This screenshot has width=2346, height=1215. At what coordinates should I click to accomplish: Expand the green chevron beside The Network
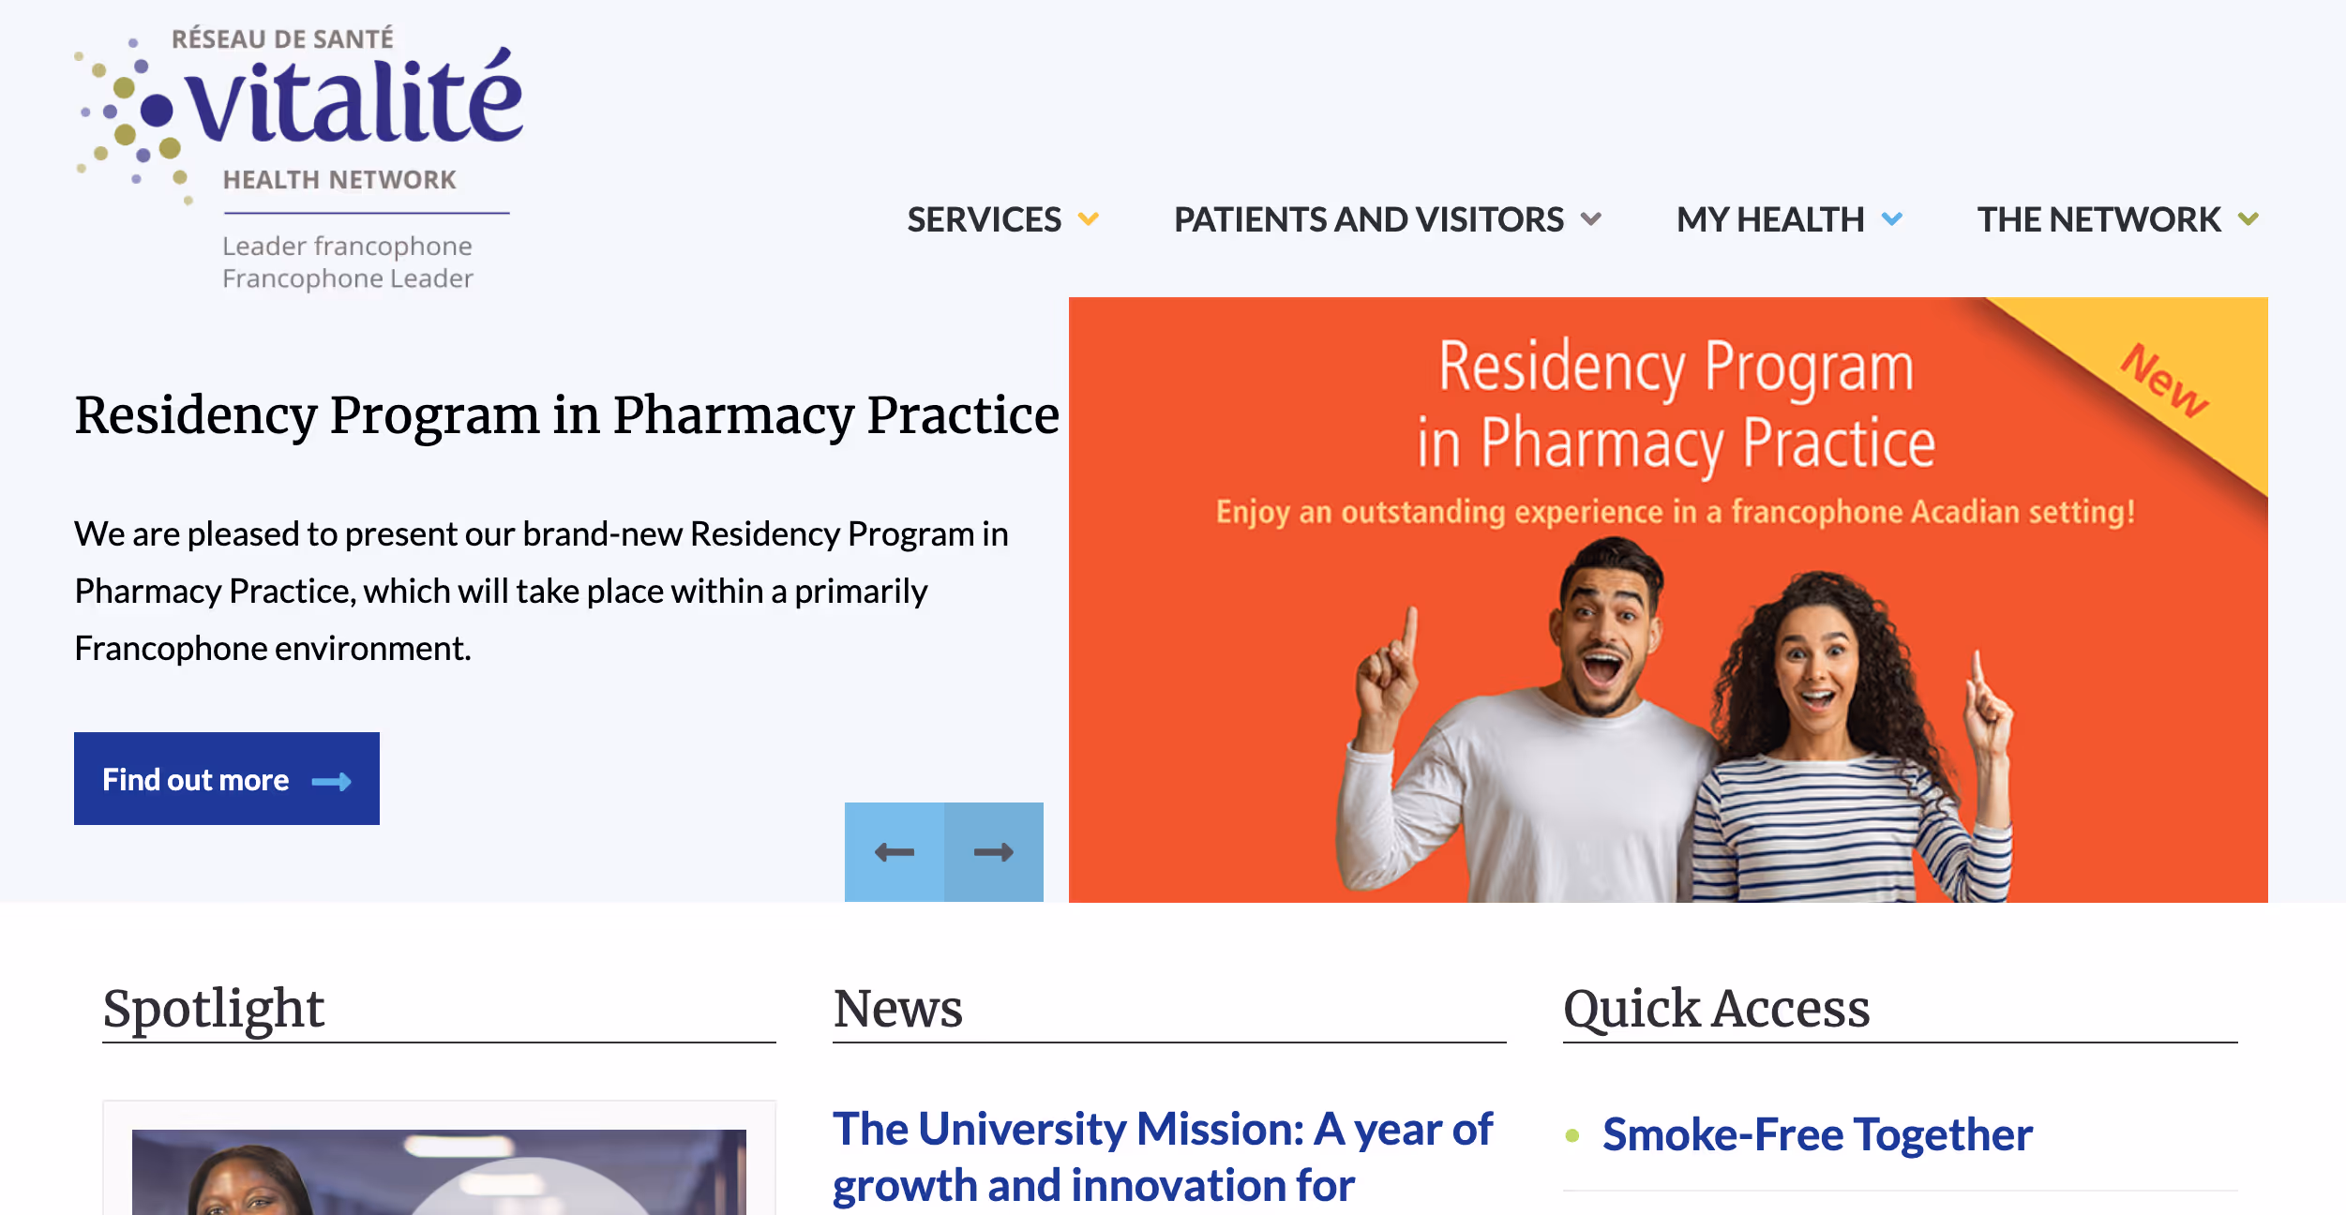pos(2248,219)
